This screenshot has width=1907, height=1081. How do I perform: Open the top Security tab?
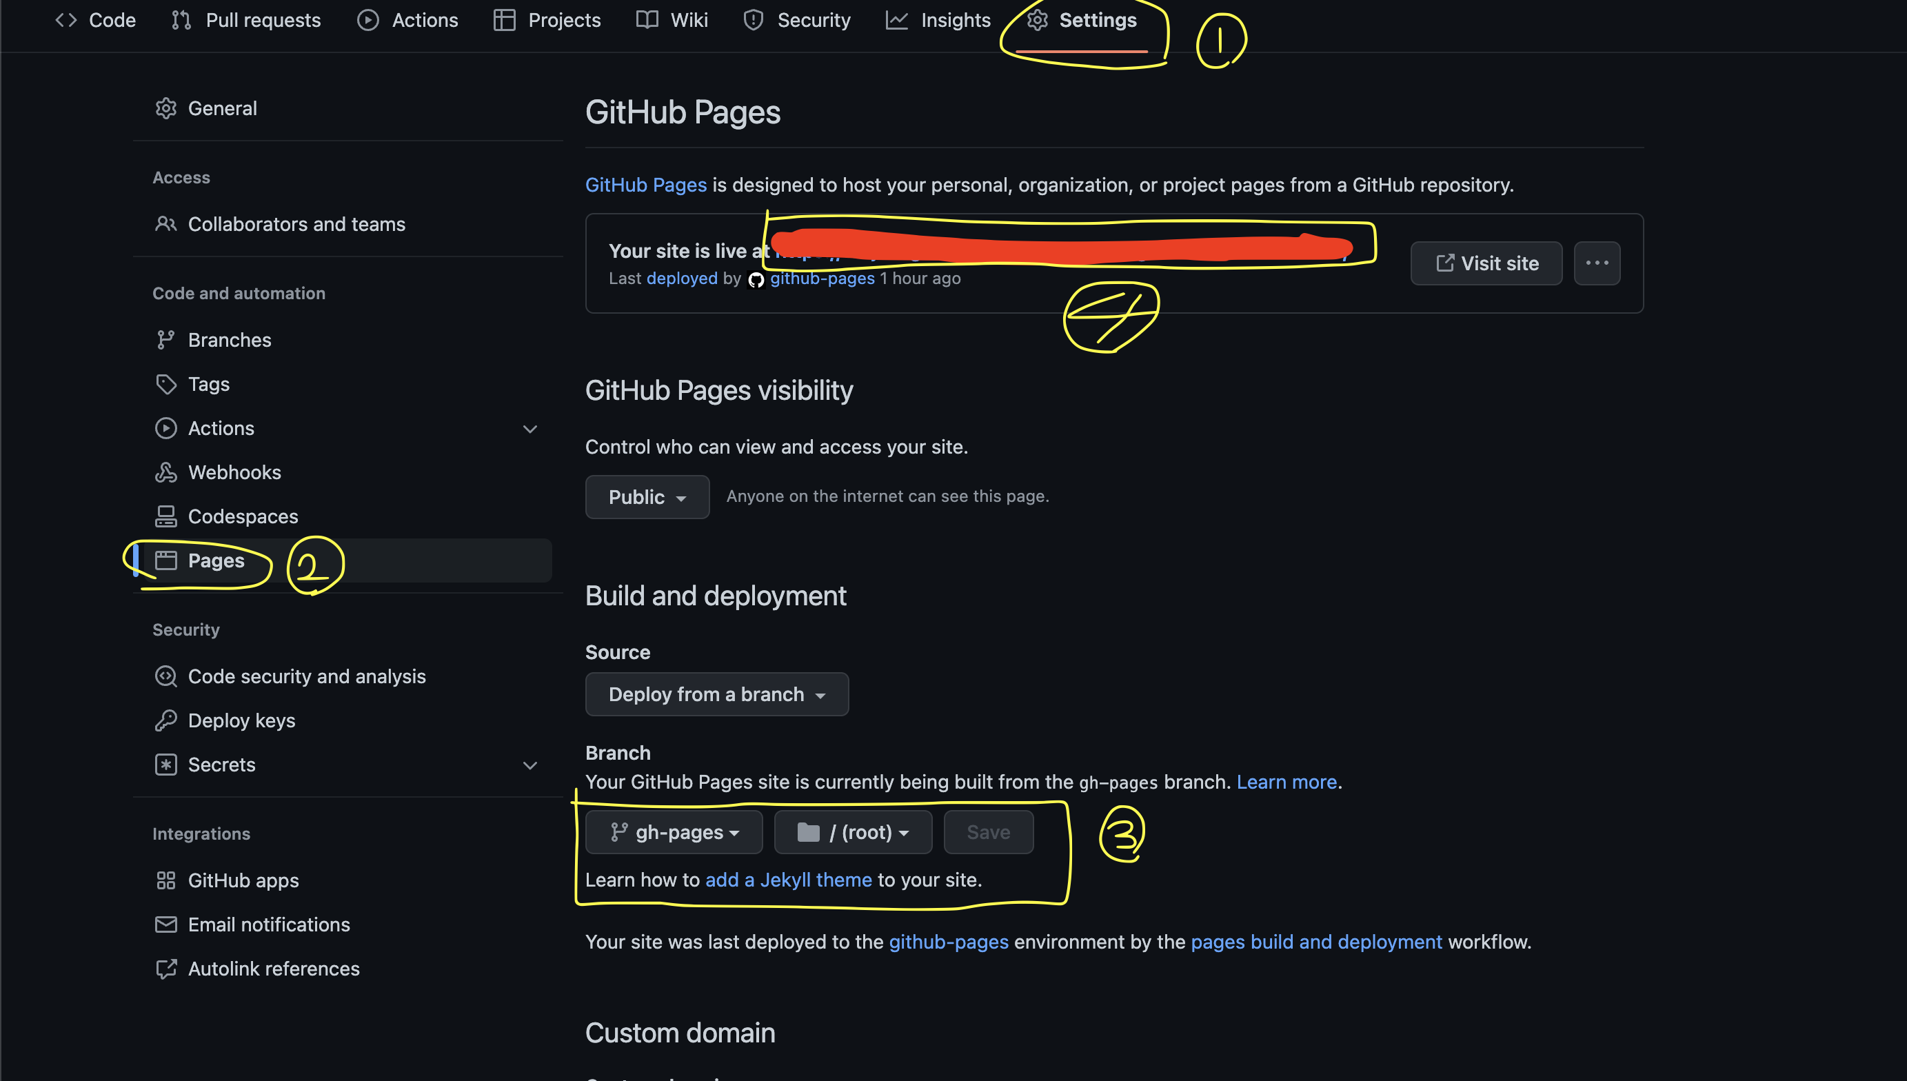[796, 20]
